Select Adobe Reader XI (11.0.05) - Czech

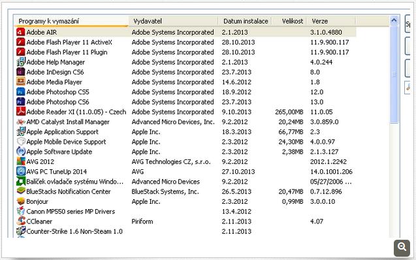coord(76,112)
